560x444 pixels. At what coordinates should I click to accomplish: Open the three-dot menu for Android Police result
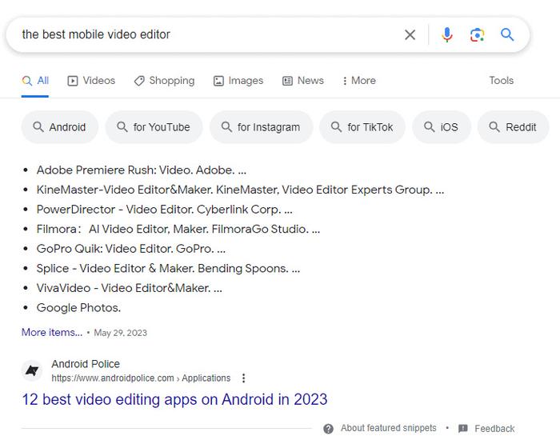pyautogui.click(x=243, y=378)
